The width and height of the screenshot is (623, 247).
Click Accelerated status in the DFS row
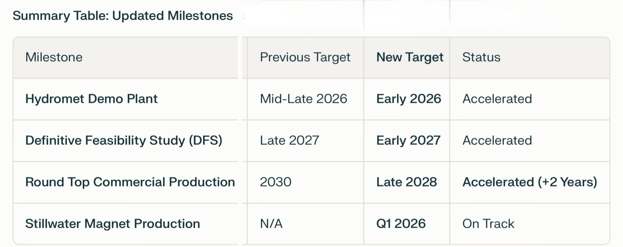click(x=497, y=140)
